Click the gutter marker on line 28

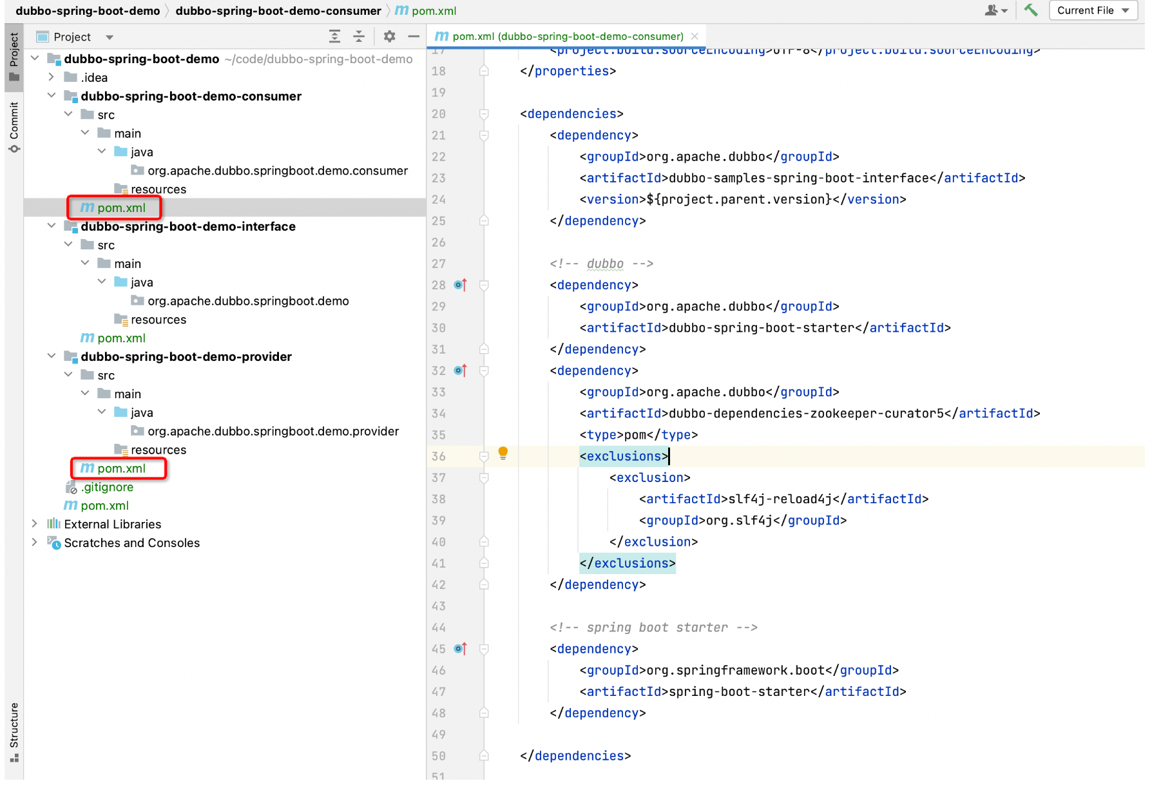pyautogui.click(x=460, y=285)
